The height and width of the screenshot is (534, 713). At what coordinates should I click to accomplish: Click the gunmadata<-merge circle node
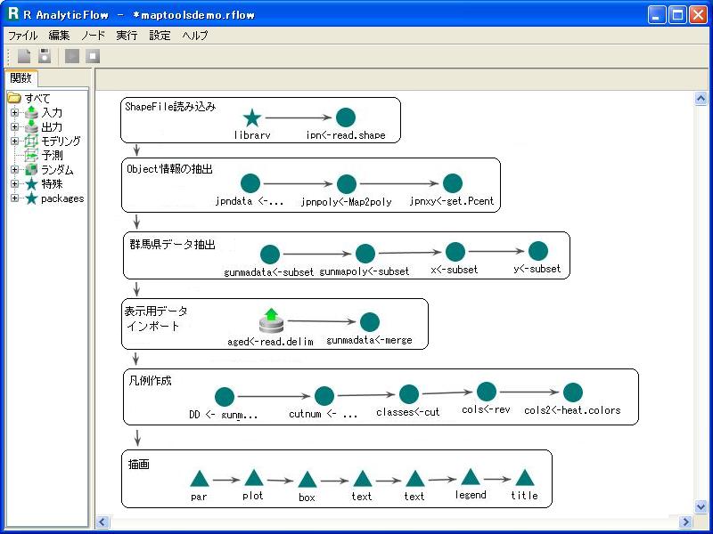click(369, 322)
